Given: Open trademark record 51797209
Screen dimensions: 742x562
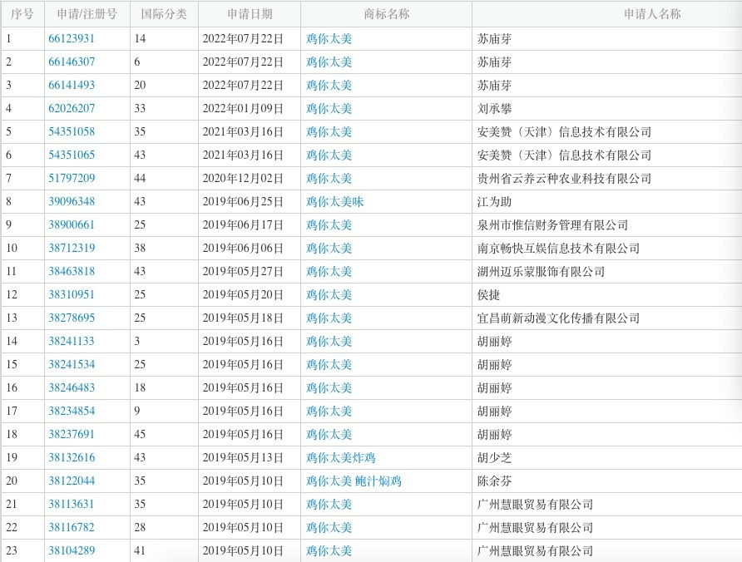Looking at the screenshot, I should [72, 179].
